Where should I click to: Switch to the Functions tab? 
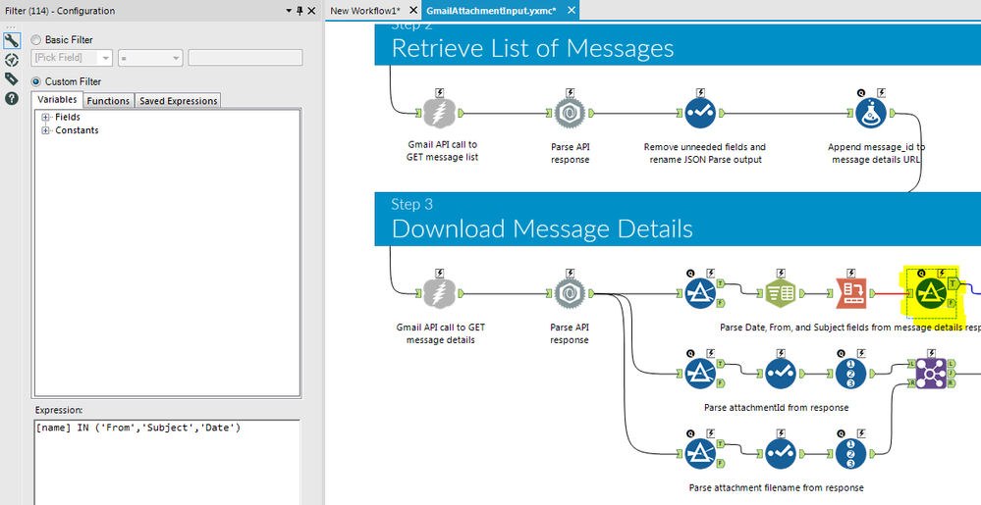pyautogui.click(x=108, y=101)
